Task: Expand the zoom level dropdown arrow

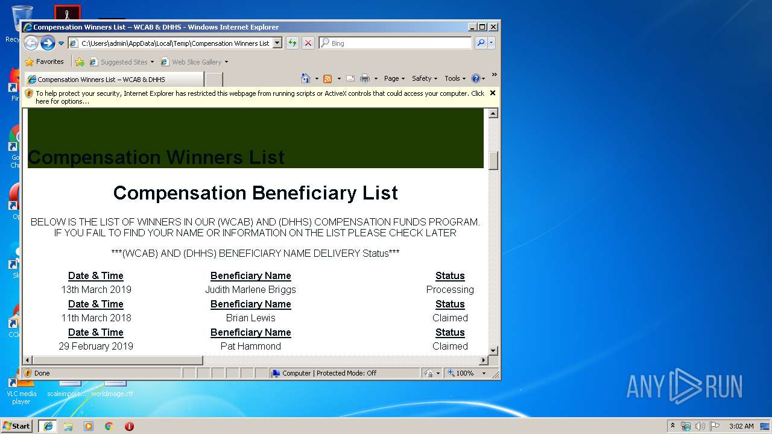Action: pos(484,373)
